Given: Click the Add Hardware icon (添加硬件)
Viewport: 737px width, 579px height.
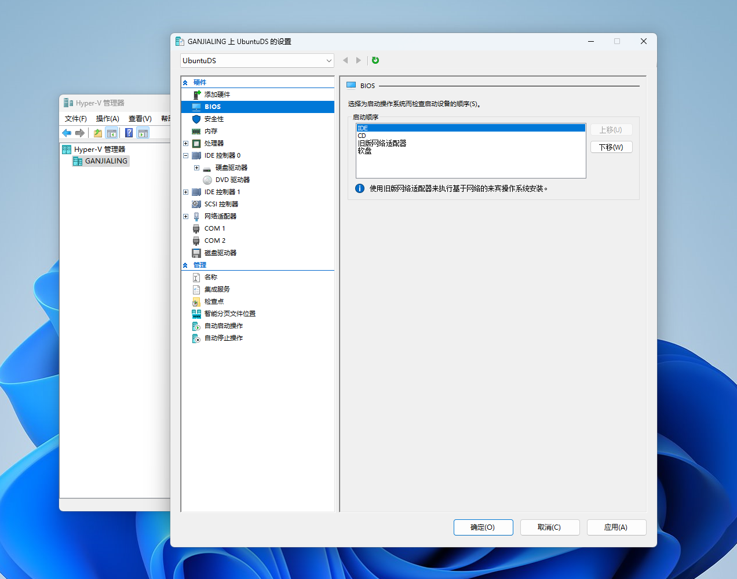Looking at the screenshot, I should tap(196, 94).
